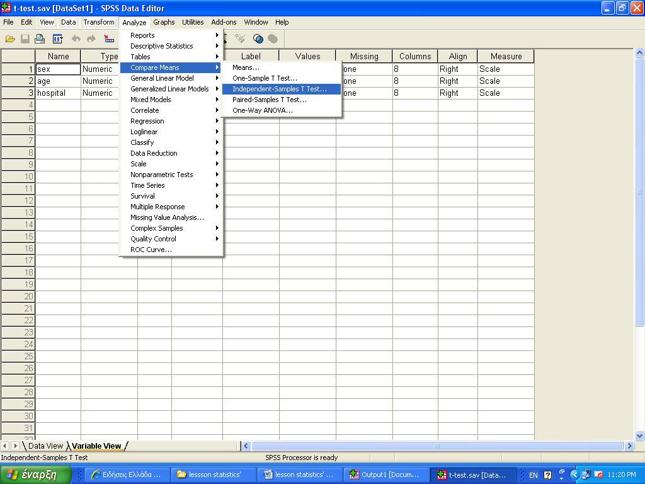The image size is (645, 484).
Task: Click the sheet tab scroll-left arrow
Action: click(x=5, y=446)
